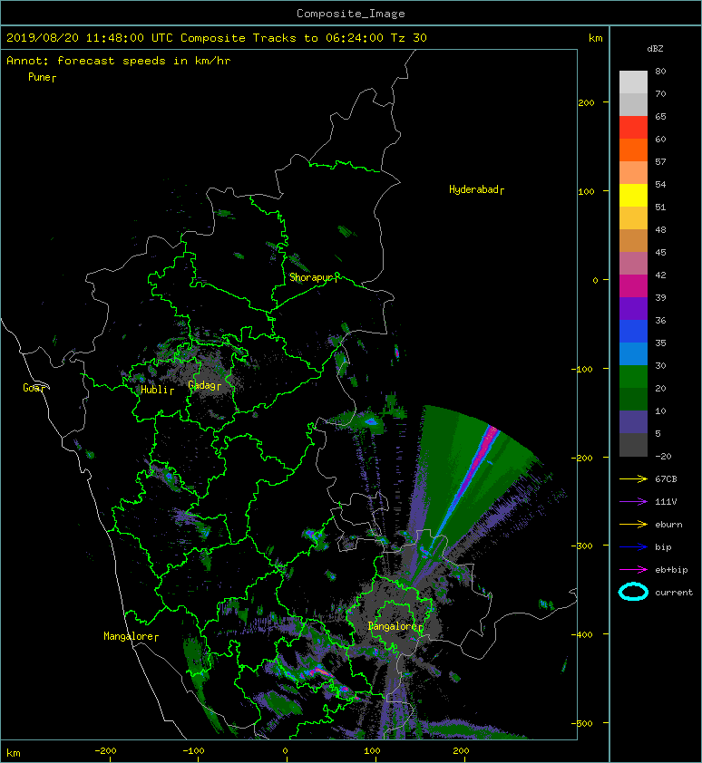The height and width of the screenshot is (763, 702).
Task: Click the 100 tick on the horizontal axis
Action: [372, 751]
